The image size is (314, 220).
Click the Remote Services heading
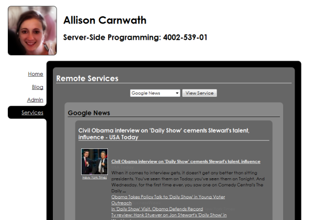coord(87,78)
